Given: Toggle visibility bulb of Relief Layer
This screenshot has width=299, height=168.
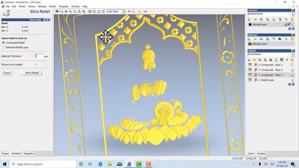Looking at the screenshot, I should (x=292, y=80).
